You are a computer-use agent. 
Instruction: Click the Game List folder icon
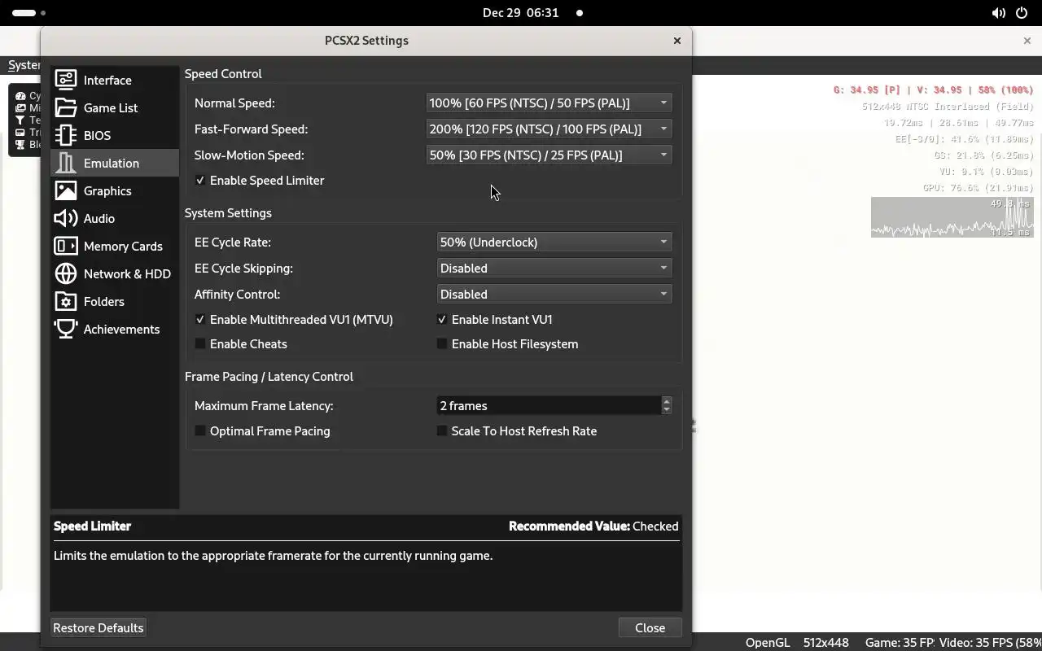click(x=66, y=107)
